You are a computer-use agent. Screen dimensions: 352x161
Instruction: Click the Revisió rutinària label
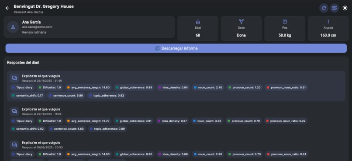[x=34, y=33]
